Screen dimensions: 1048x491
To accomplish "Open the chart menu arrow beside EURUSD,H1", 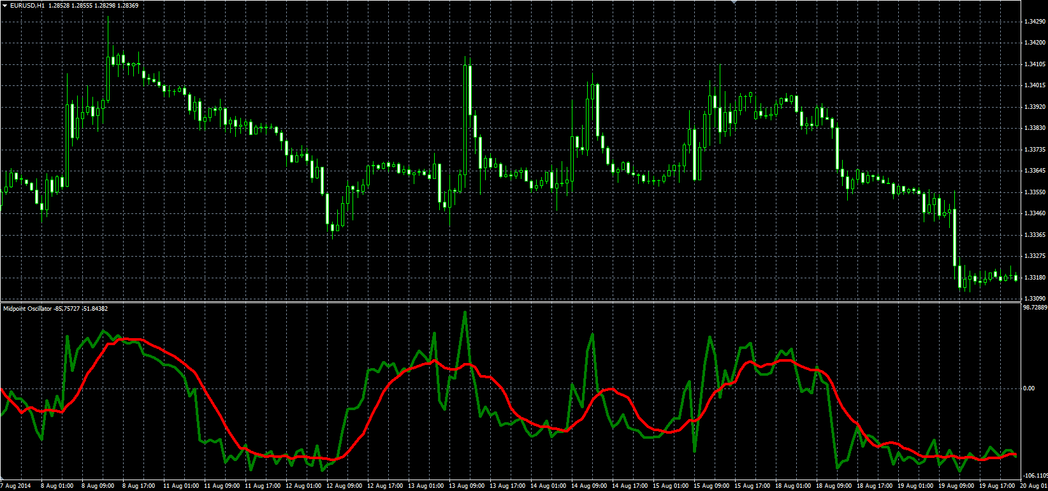I will [5, 6].
